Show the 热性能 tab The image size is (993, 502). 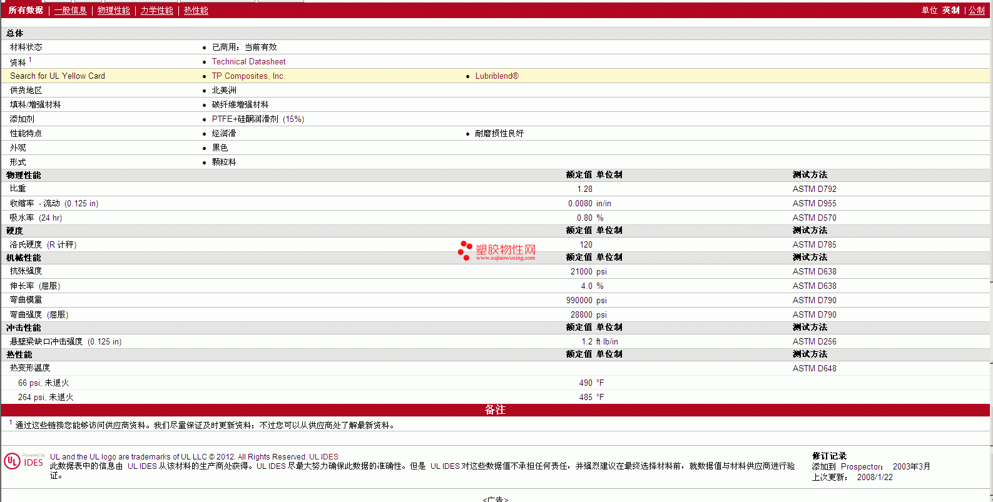coord(196,11)
